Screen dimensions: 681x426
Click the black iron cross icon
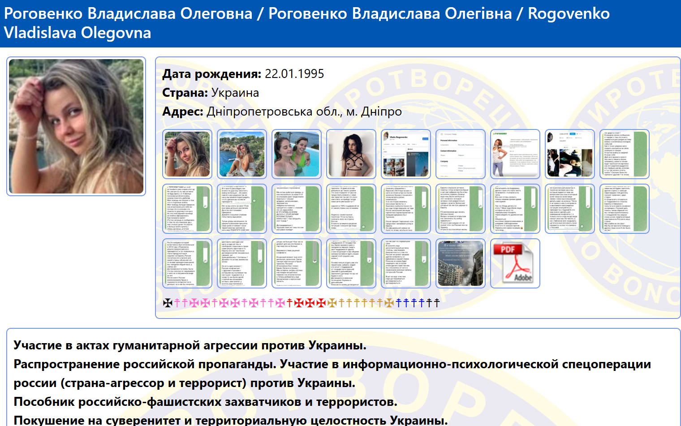click(168, 303)
